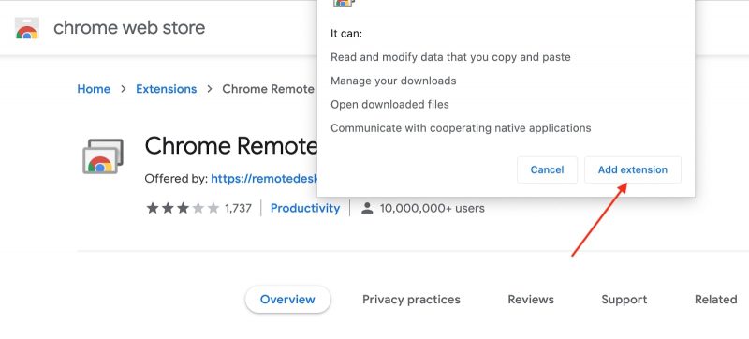Cancel the extension install dialog
The height and width of the screenshot is (339, 749).
pyautogui.click(x=547, y=170)
